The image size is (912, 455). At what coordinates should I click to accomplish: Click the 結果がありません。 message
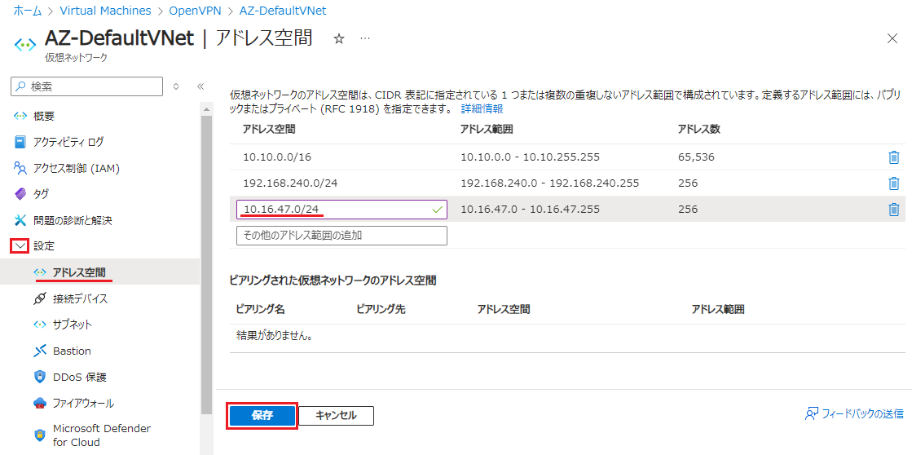pos(275,336)
